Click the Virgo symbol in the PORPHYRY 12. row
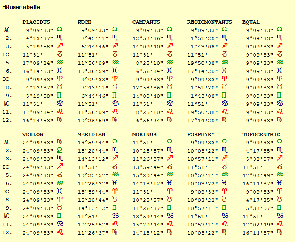Viewport: 295px width, 242px height. 224,232
